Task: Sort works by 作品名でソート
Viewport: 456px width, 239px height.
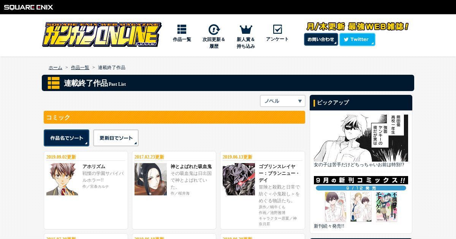Action: click(x=66, y=138)
